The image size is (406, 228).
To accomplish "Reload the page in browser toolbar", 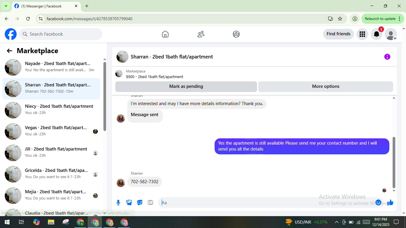I will pyautogui.click(x=28, y=19).
